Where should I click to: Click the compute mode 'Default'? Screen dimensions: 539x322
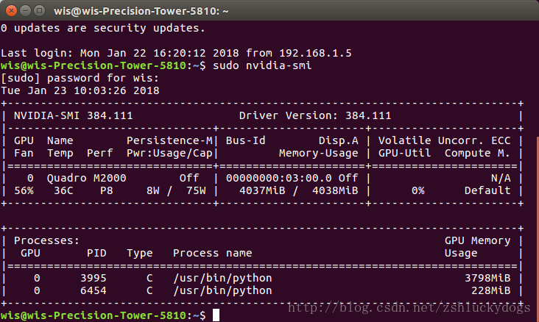tap(487, 190)
